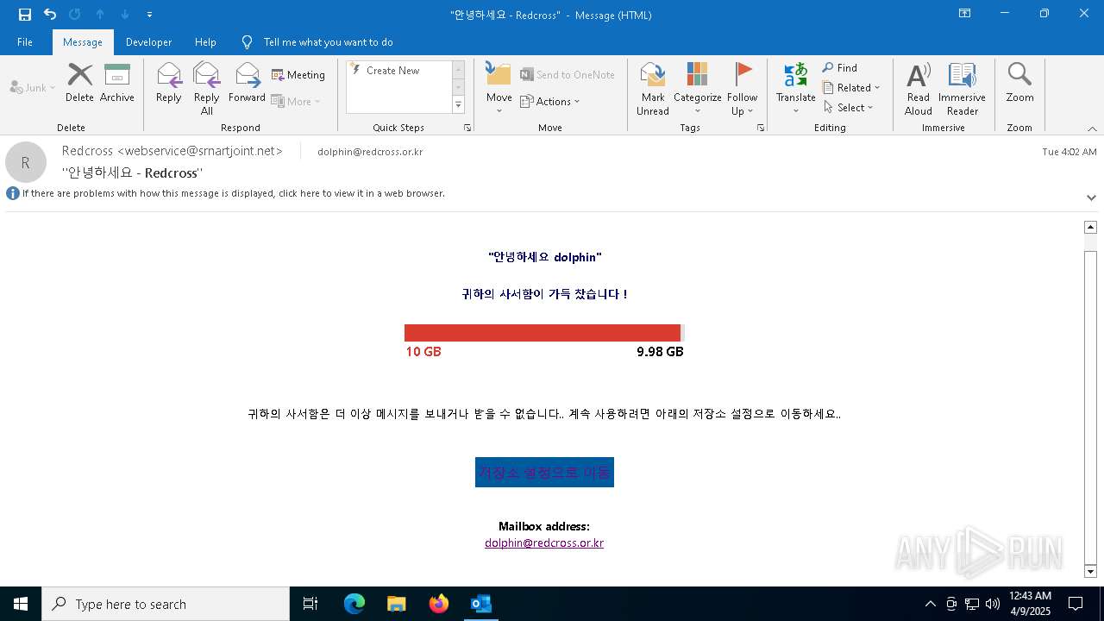Open Customize Quick Access Toolbar dropdown

coord(150,15)
